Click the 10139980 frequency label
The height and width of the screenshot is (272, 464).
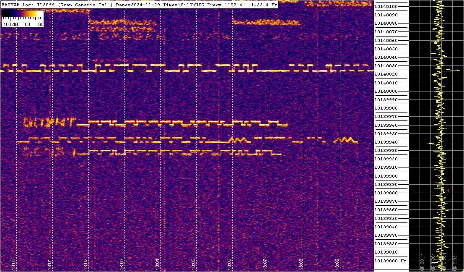(x=386, y=108)
